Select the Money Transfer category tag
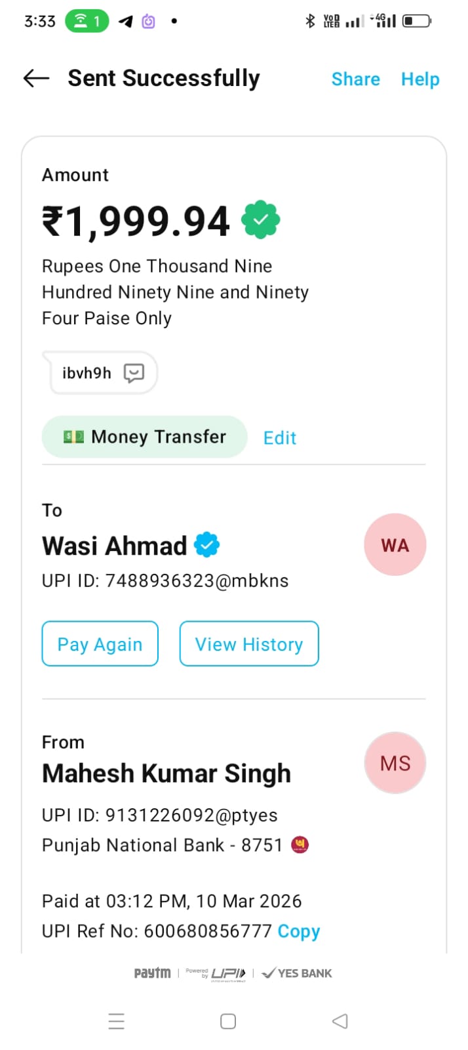The image size is (468, 1050). pyautogui.click(x=144, y=437)
